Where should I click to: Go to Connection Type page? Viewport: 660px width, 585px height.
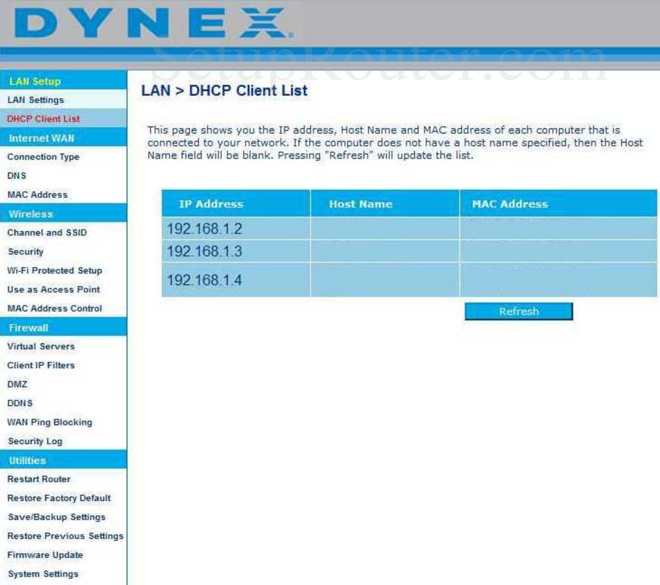click(x=43, y=156)
